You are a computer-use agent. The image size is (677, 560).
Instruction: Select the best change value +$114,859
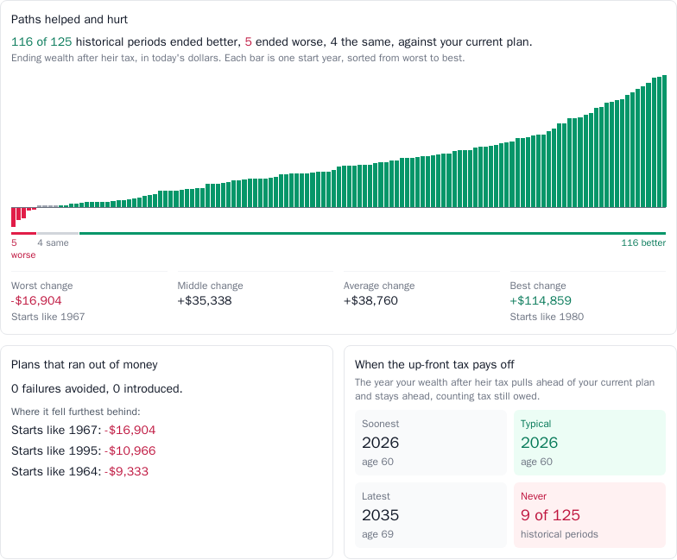(x=541, y=300)
